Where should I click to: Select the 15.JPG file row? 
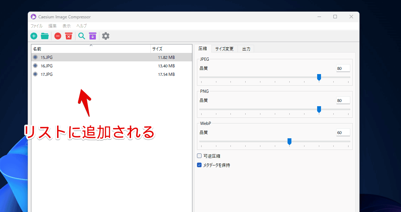tap(111, 57)
